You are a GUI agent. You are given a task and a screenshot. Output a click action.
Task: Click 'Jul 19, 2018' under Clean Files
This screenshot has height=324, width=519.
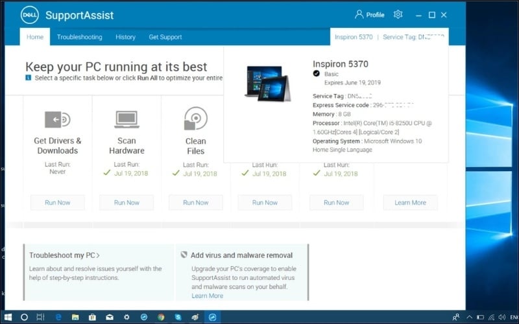pyautogui.click(x=200, y=174)
